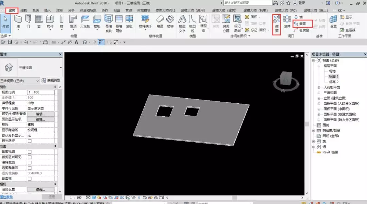
Task: Open the 视图 ribbon tab
Action: (117, 11)
